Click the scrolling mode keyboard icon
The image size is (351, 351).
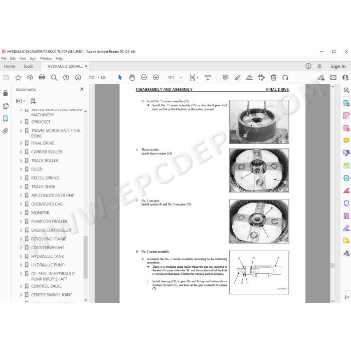point(208,77)
